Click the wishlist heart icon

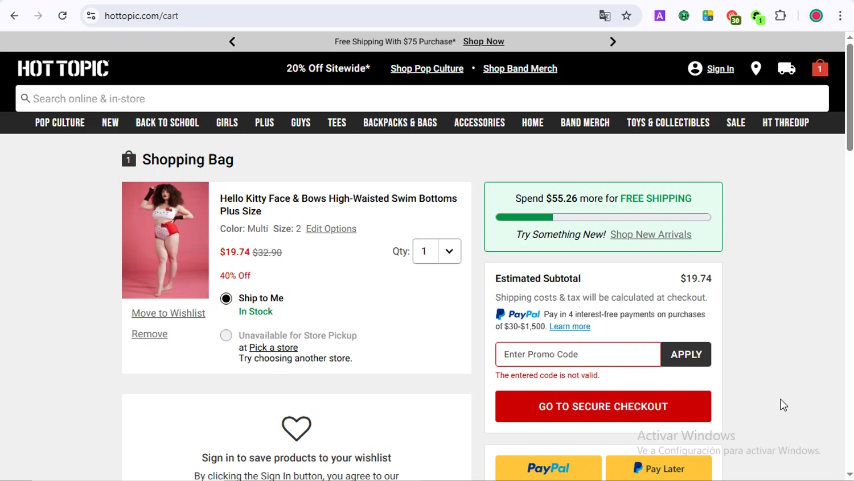[x=297, y=429]
